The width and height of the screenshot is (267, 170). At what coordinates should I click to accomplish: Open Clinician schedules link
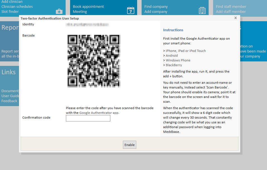click(17, 6)
